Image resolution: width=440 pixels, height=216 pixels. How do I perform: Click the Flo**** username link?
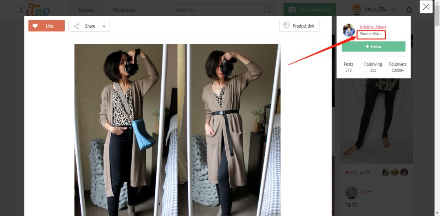(367, 192)
